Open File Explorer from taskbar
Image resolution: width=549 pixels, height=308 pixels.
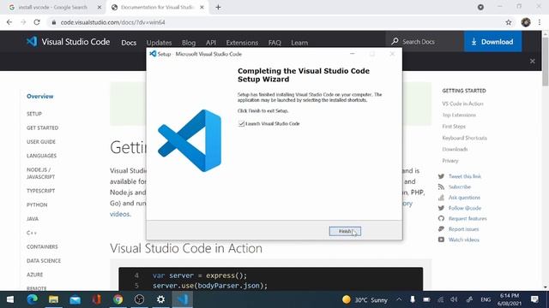pyautogui.click(x=53, y=299)
